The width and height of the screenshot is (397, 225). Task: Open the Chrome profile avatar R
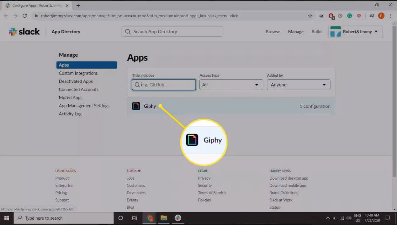(381, 16)
